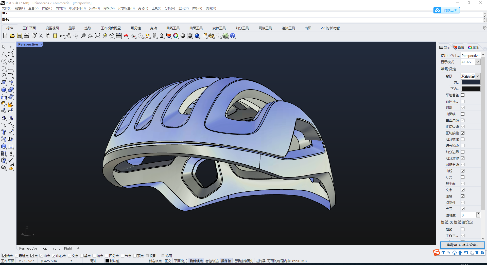Open the 文件(F) menu
Viewport: 487px width, 265px height.
tap(7, 8)
